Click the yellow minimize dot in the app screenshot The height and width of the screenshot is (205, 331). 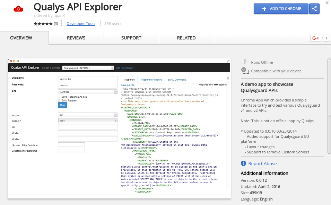point(14,61)
